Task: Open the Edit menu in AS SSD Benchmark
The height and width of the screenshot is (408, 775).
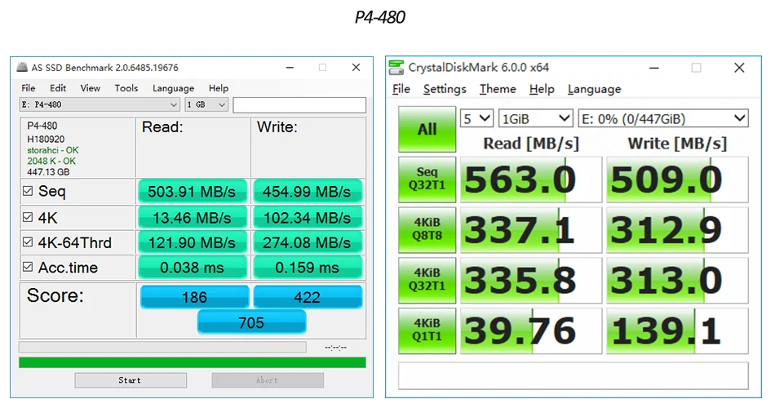Action: click(x=58, y=88)
